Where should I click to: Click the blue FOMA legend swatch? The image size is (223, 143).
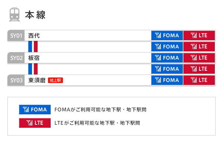pyautogui.click(x=35, y=109)
